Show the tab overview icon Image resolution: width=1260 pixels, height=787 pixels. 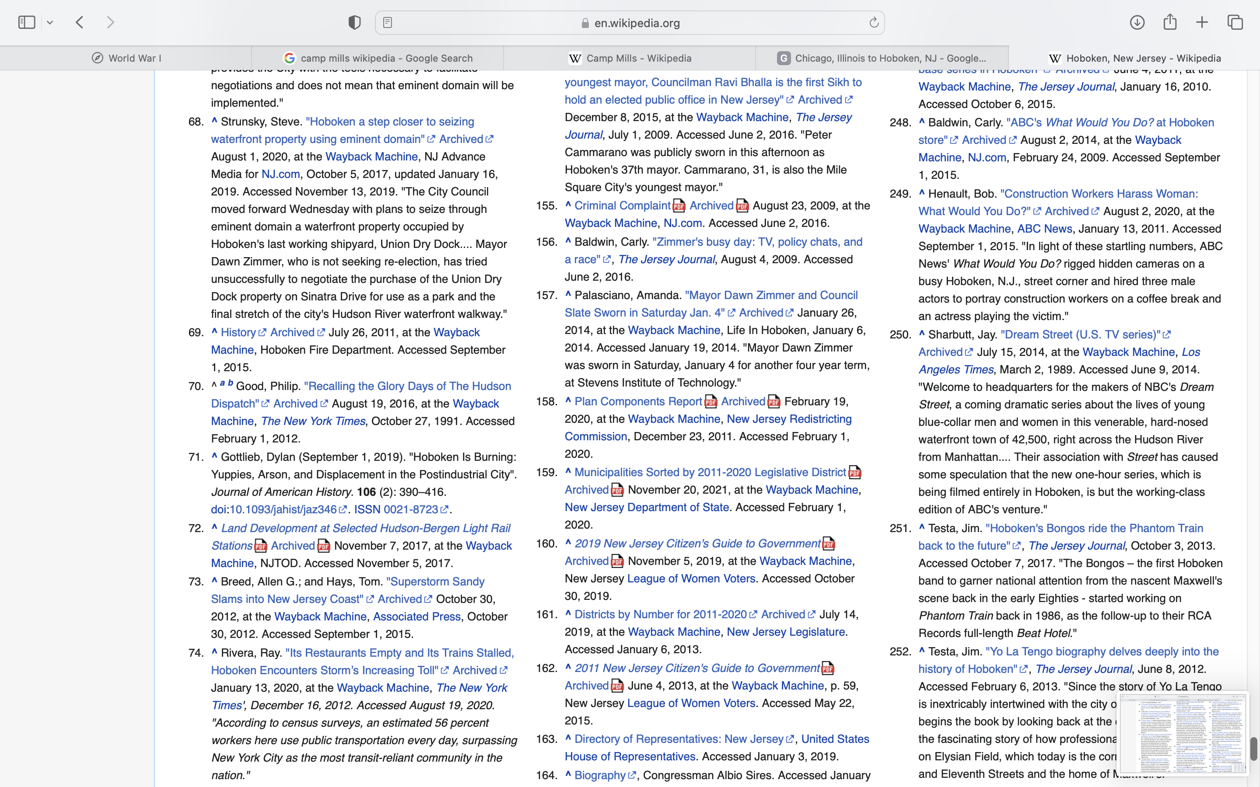(x=1235, y=22)
